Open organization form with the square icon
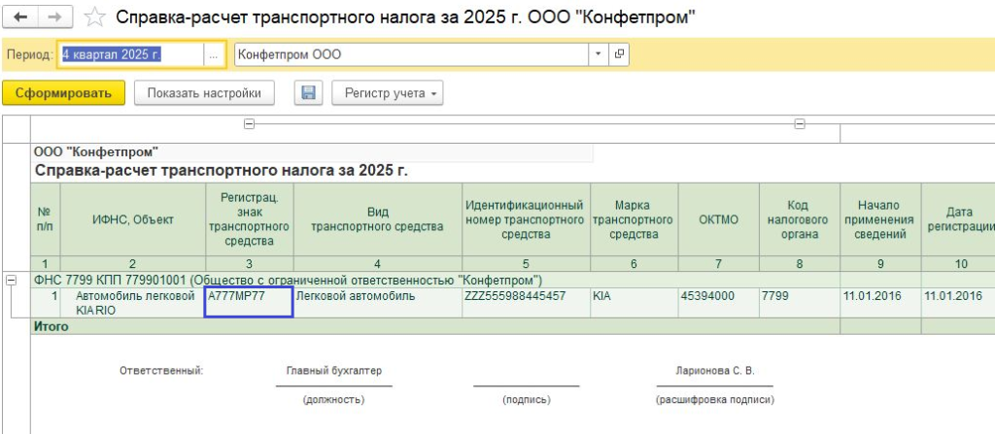 click(x=619, y=54)
